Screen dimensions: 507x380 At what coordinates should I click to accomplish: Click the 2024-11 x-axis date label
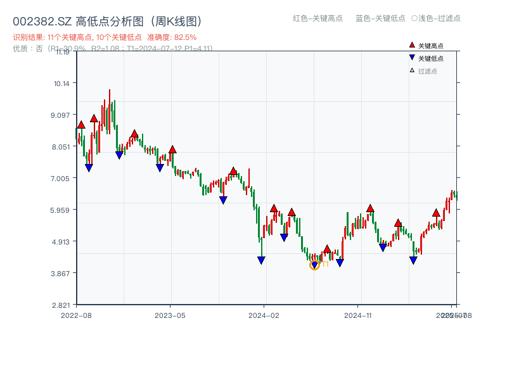357,315
